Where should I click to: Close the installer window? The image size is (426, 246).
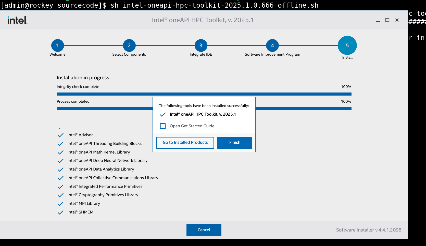click(x=397, y=20)
